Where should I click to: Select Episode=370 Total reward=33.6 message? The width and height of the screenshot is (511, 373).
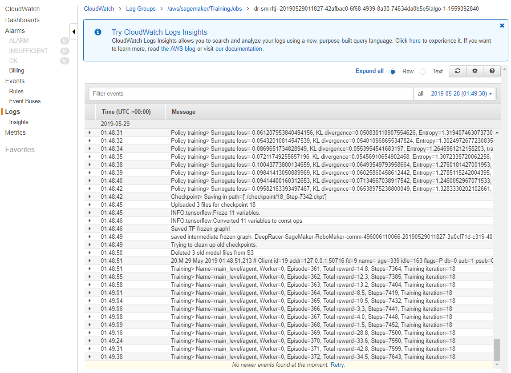coord(313,341)
